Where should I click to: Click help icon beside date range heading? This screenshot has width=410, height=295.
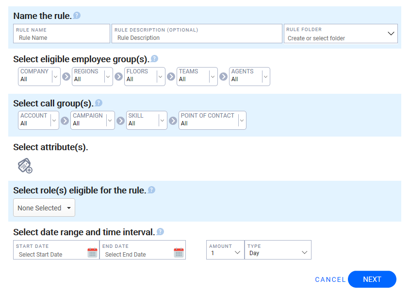(x=160, y=232)
